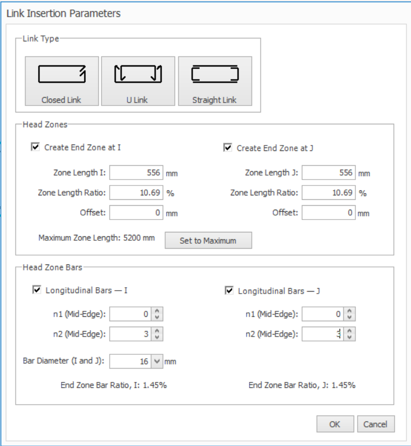Confirm with the OK button
The height and width of the screenshot is (446, 411).
pyautogui.click(x=335, y=424)
